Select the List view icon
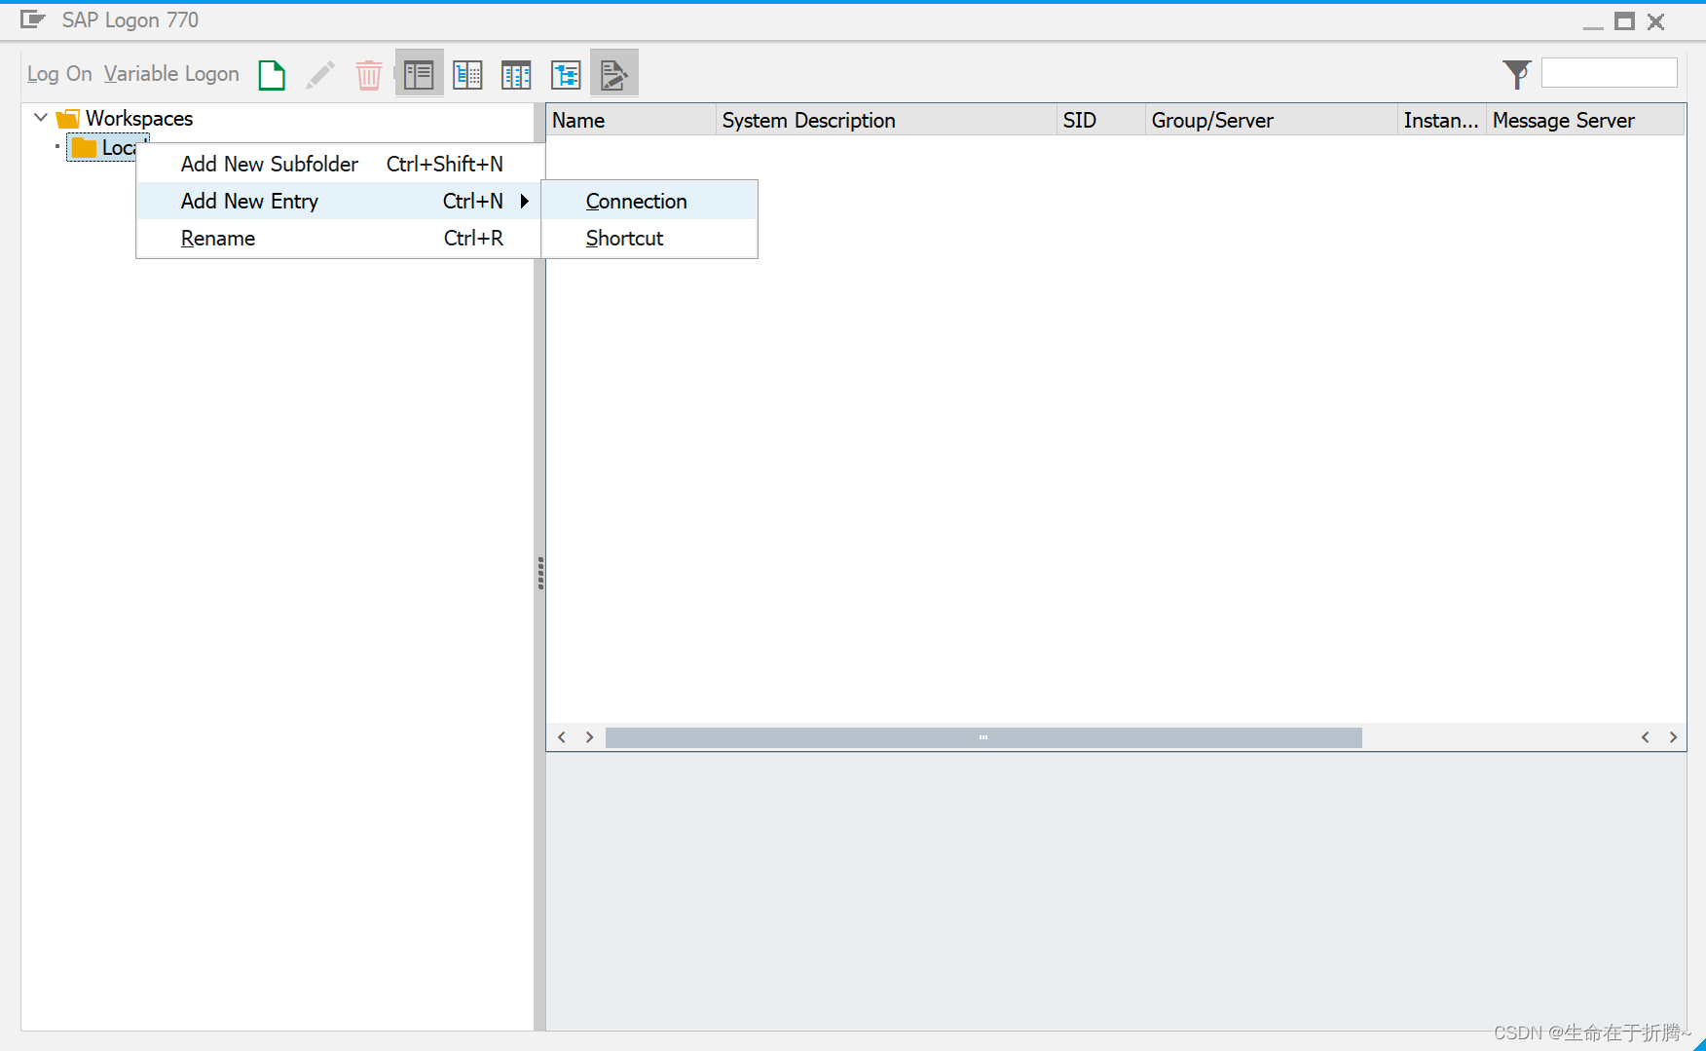This screenshot has height=1051, width=1706. pos(467,74)
